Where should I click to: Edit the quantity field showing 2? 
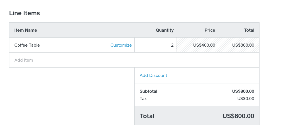click(x=155, y=45)
